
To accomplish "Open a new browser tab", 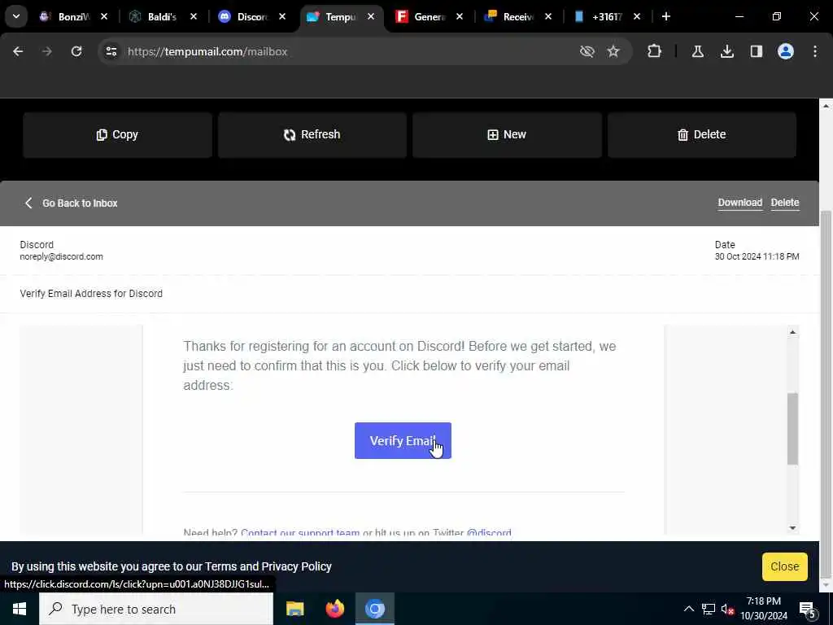I will [666, 16].
